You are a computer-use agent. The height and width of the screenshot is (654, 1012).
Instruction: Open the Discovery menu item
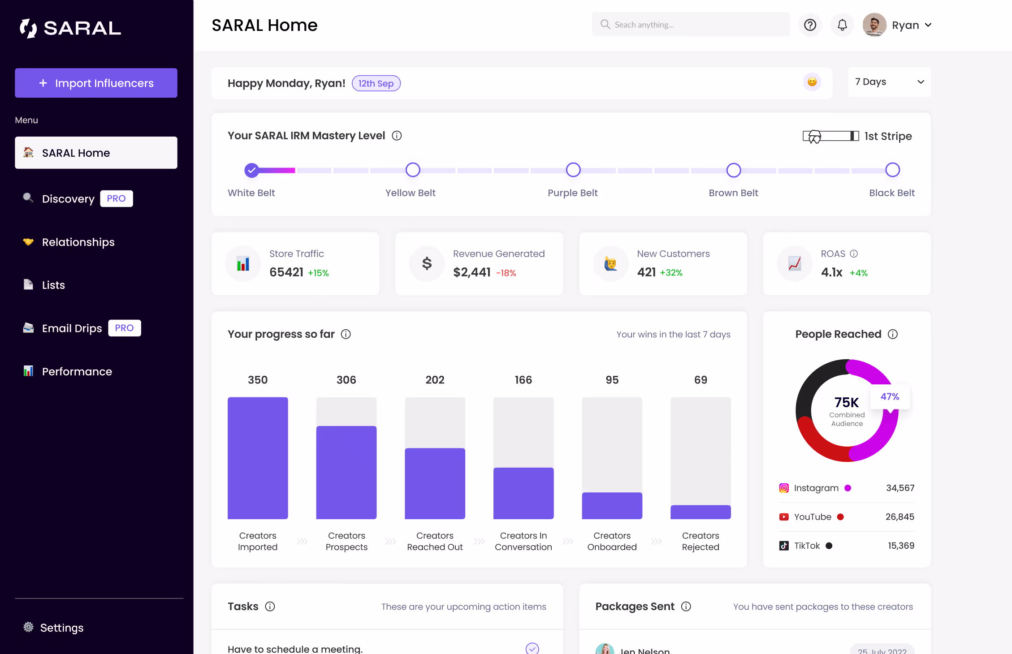pyautogui.click(x=68, y=199)
